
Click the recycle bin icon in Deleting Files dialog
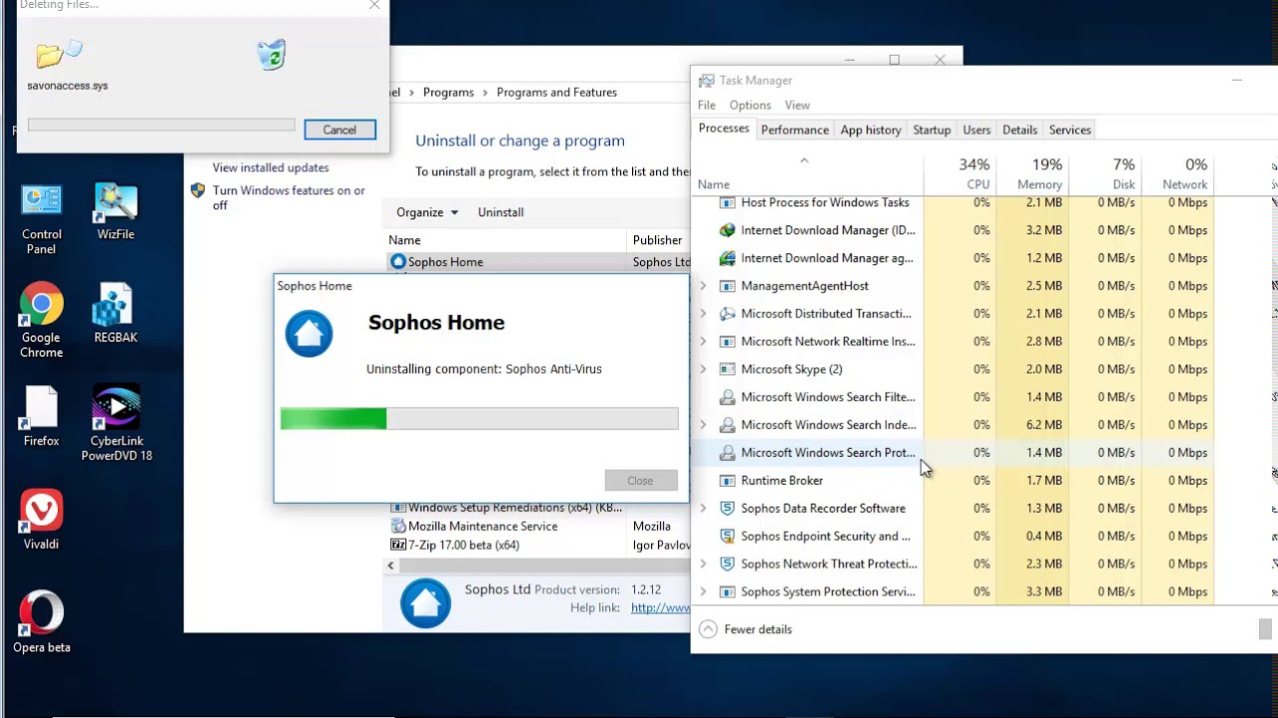(x=272, y=54)
